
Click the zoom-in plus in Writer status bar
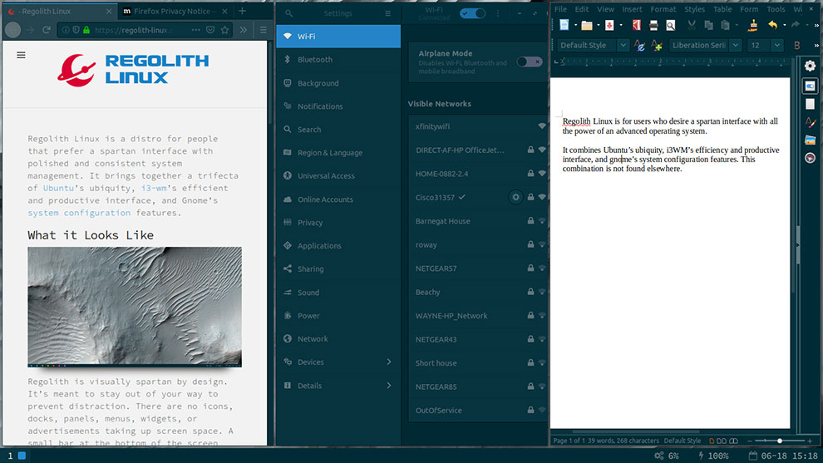[x=810, y=441]
